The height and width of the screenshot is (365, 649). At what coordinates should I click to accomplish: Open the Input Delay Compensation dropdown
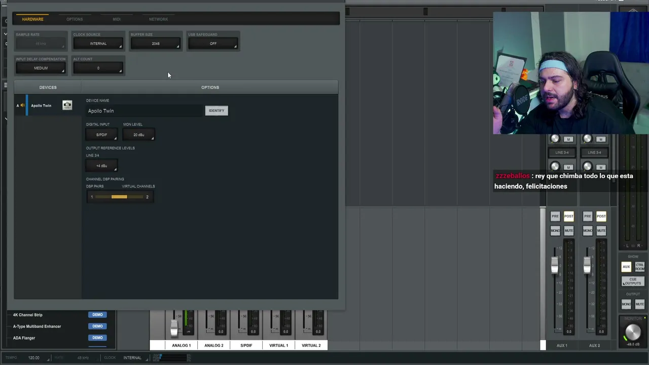[x=41, y=68]
